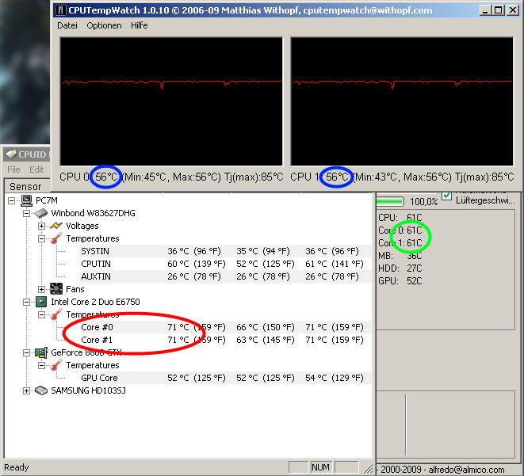Select the PC7M tree label
524x476 pixels.
point(47,200)
